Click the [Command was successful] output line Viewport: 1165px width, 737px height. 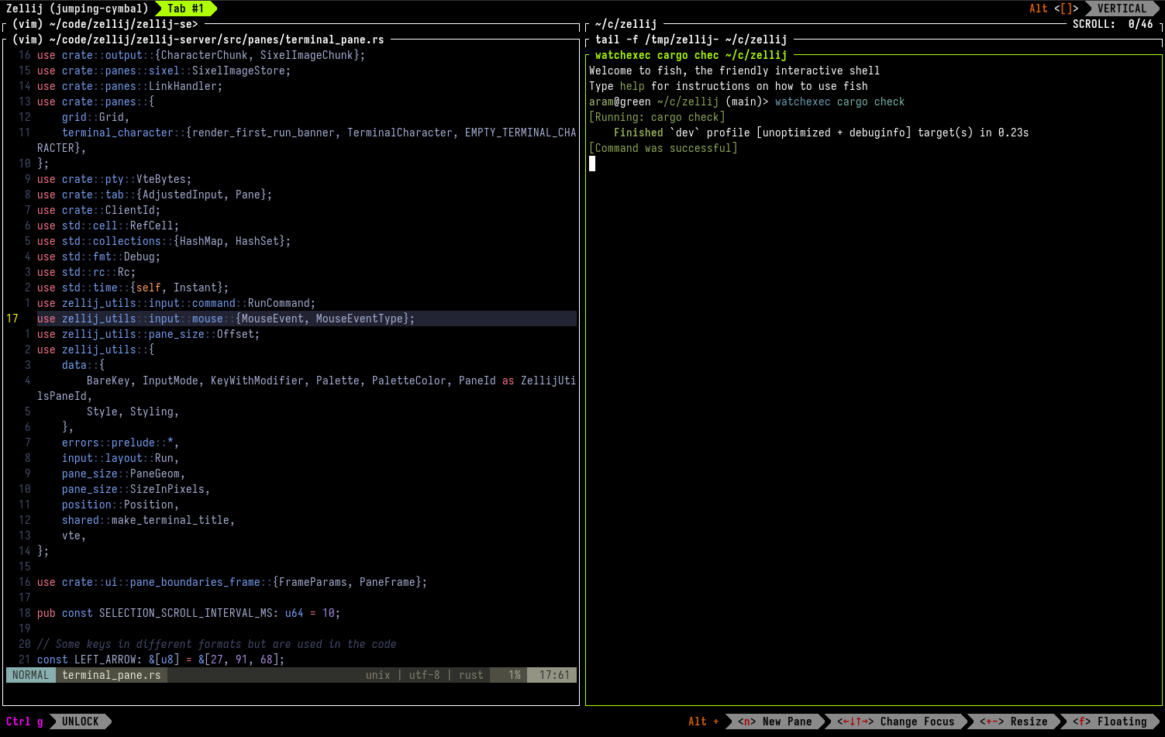[663, 148]
